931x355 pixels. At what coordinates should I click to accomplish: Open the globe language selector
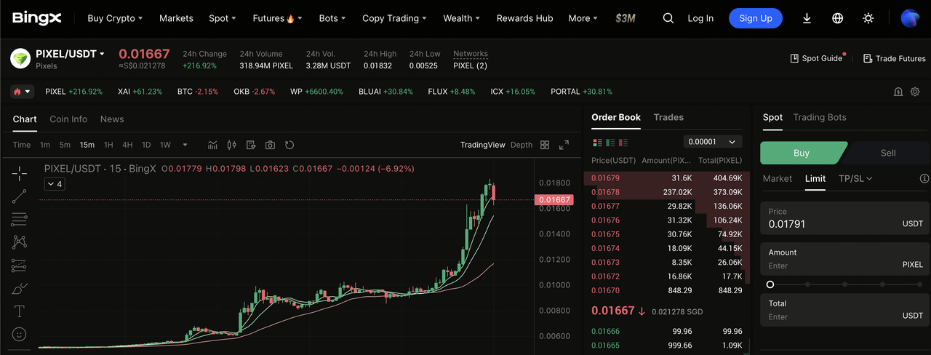837,18
